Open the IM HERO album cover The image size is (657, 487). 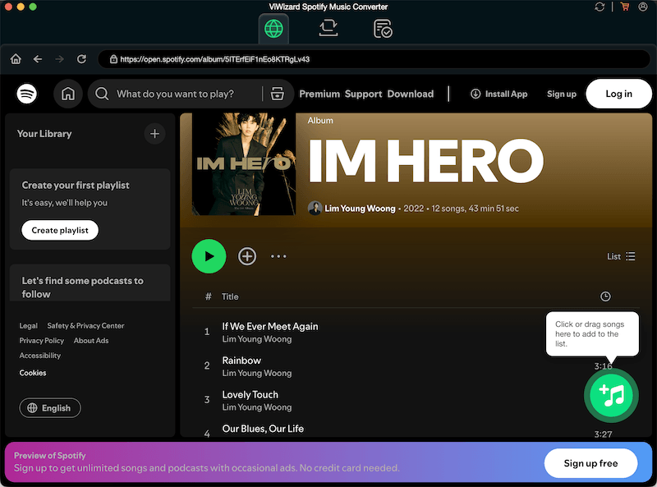244,164
